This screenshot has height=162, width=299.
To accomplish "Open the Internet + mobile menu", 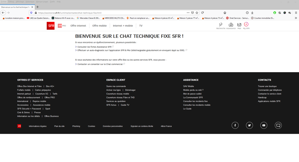I will [123, 26].
